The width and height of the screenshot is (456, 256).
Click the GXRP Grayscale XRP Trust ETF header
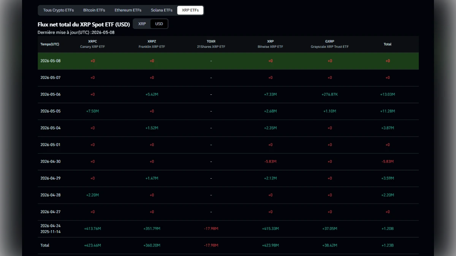click(329, 44)
